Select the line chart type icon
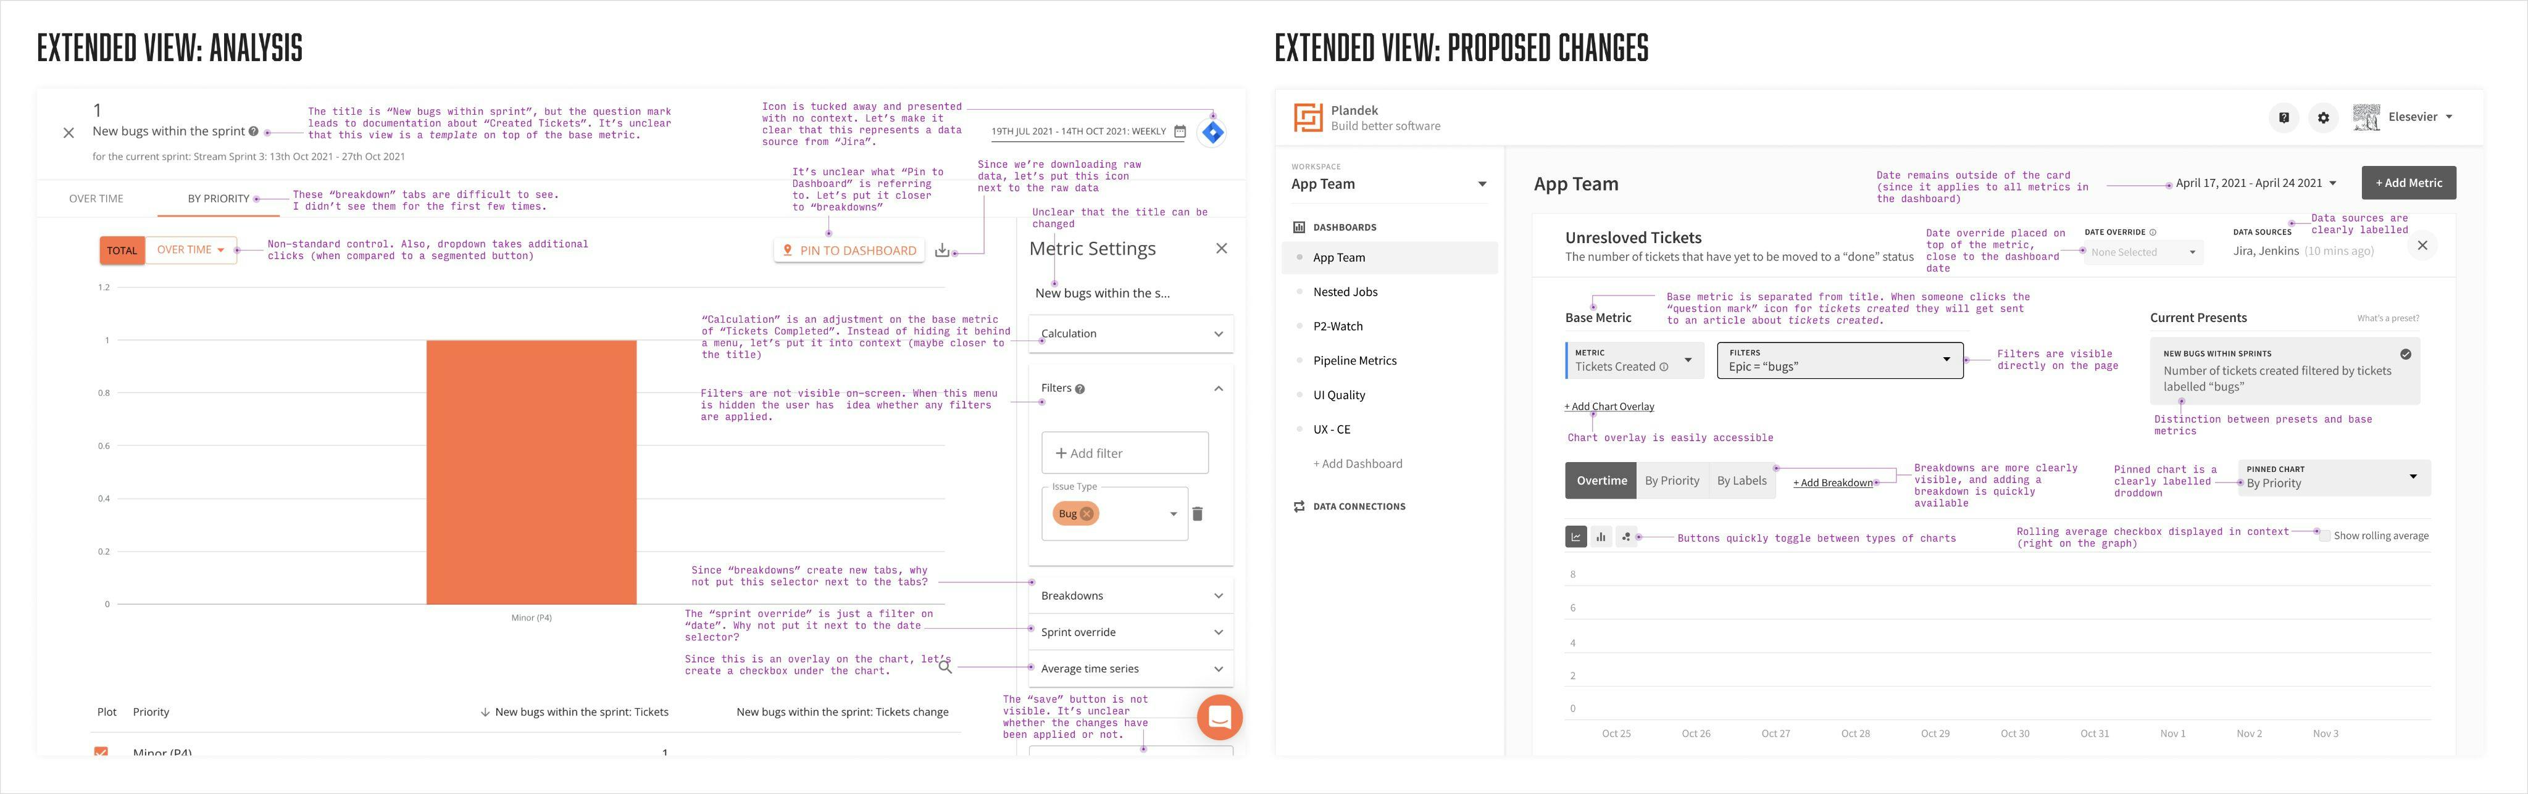 [1575, 536]
